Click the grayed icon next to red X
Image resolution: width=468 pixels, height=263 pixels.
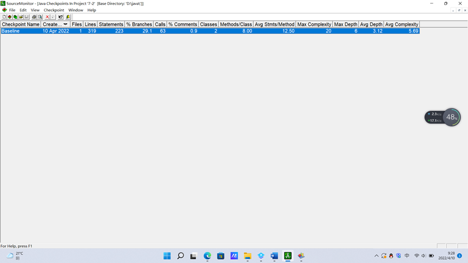53,17
